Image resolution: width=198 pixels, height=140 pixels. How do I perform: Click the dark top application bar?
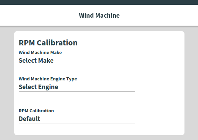click(99, 2)
